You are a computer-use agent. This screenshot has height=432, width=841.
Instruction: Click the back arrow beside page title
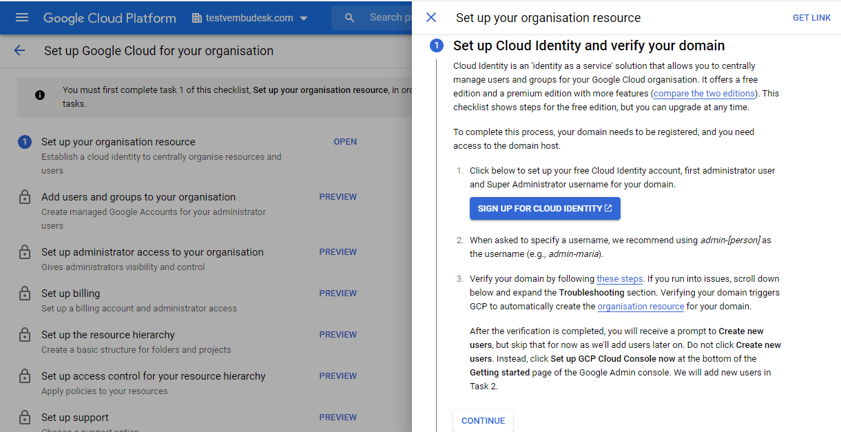point(19,50)
